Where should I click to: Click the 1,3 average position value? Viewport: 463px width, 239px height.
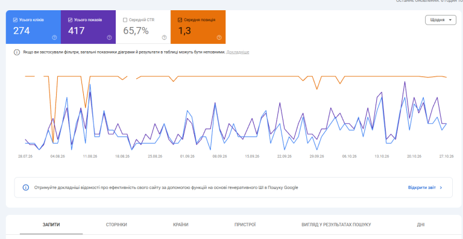click(x=184, y=31)
